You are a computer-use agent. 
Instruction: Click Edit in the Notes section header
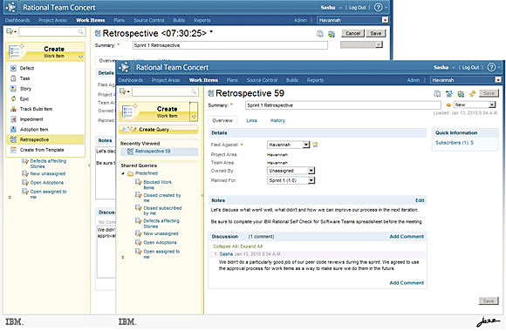point(420,200)
